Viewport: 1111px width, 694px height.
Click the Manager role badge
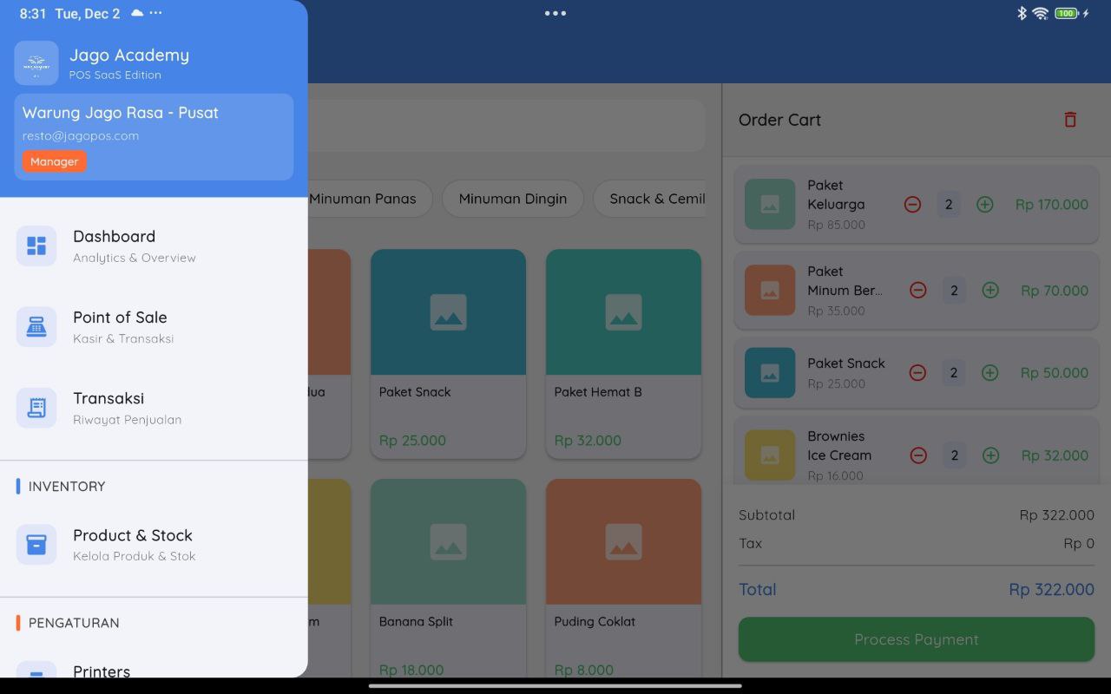point(54,161)
